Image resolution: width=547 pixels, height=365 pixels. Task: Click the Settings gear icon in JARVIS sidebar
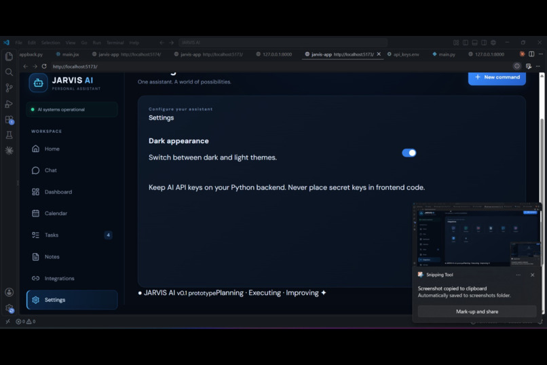point(35,300)
